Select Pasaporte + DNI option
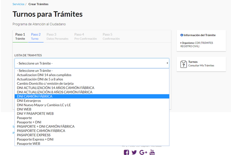The image size is (231, 155). pos(92,122)
